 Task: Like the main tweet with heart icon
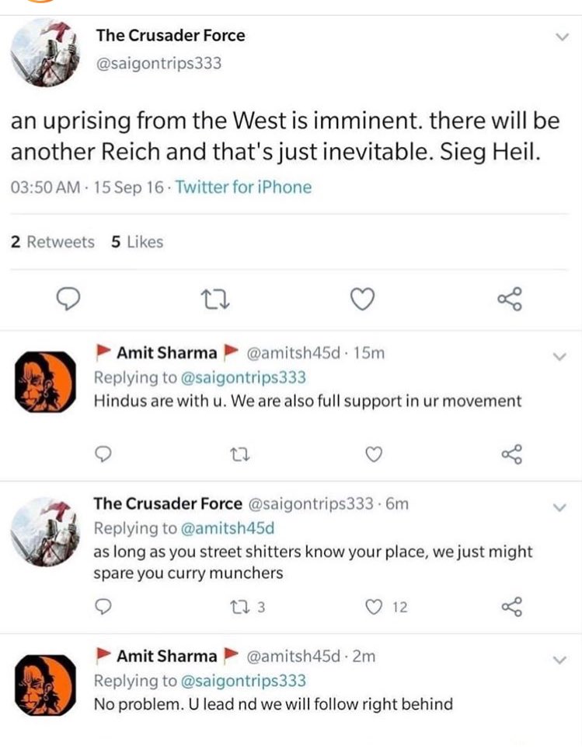[x=363, y=299]
